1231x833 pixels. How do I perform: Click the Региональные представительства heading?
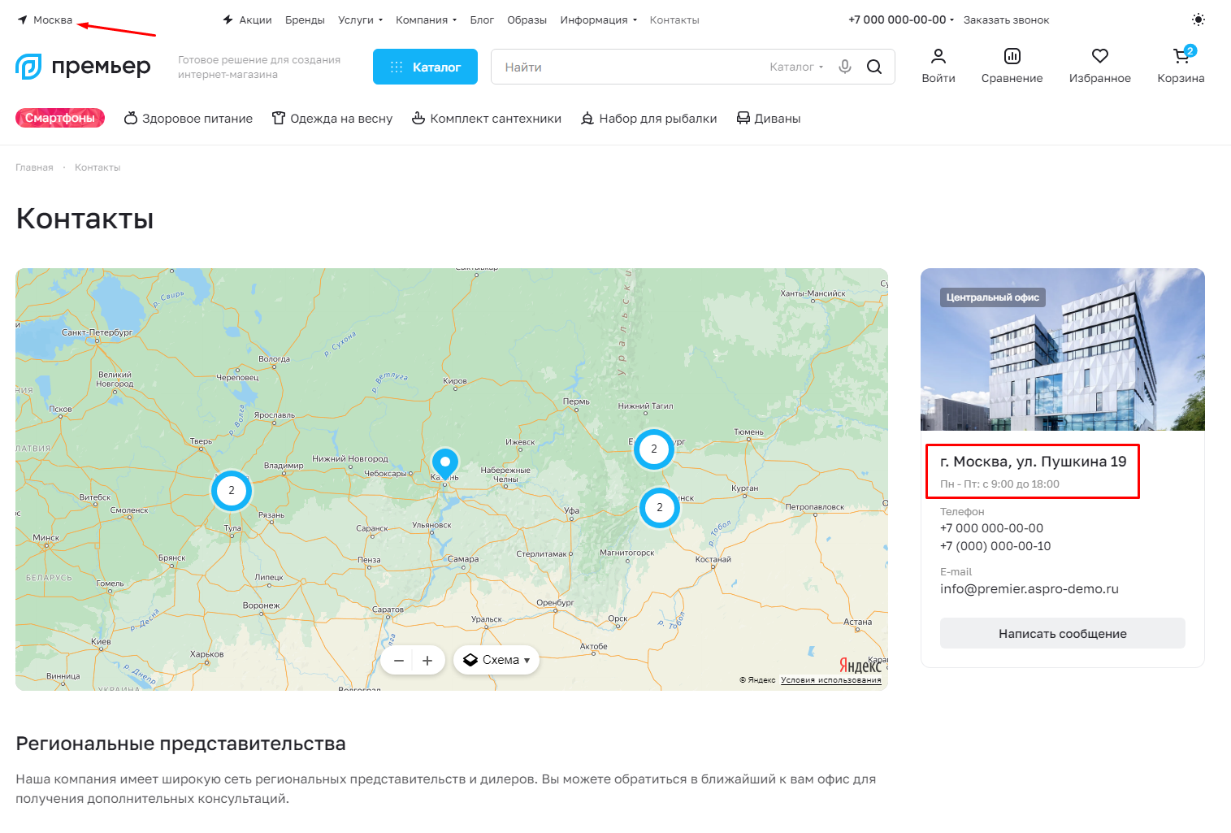pyautogui.click(x=181, y=744)
